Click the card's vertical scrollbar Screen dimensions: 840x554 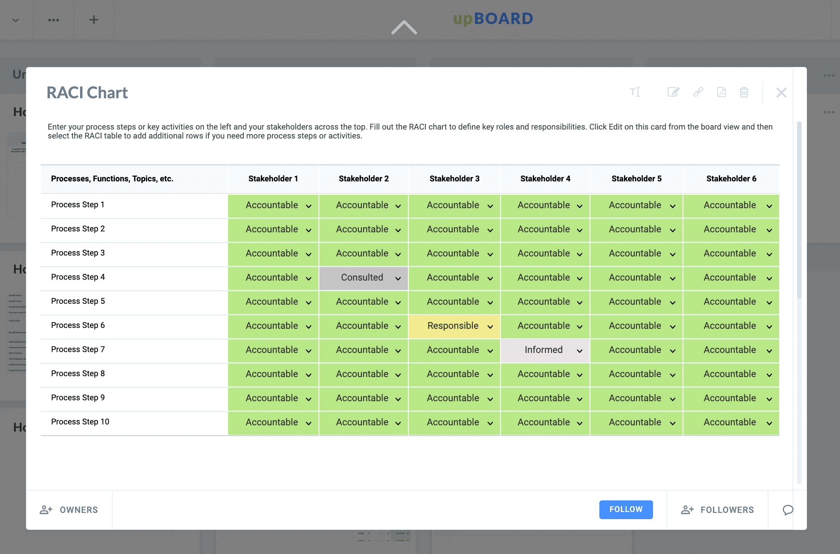click(799, 210)
